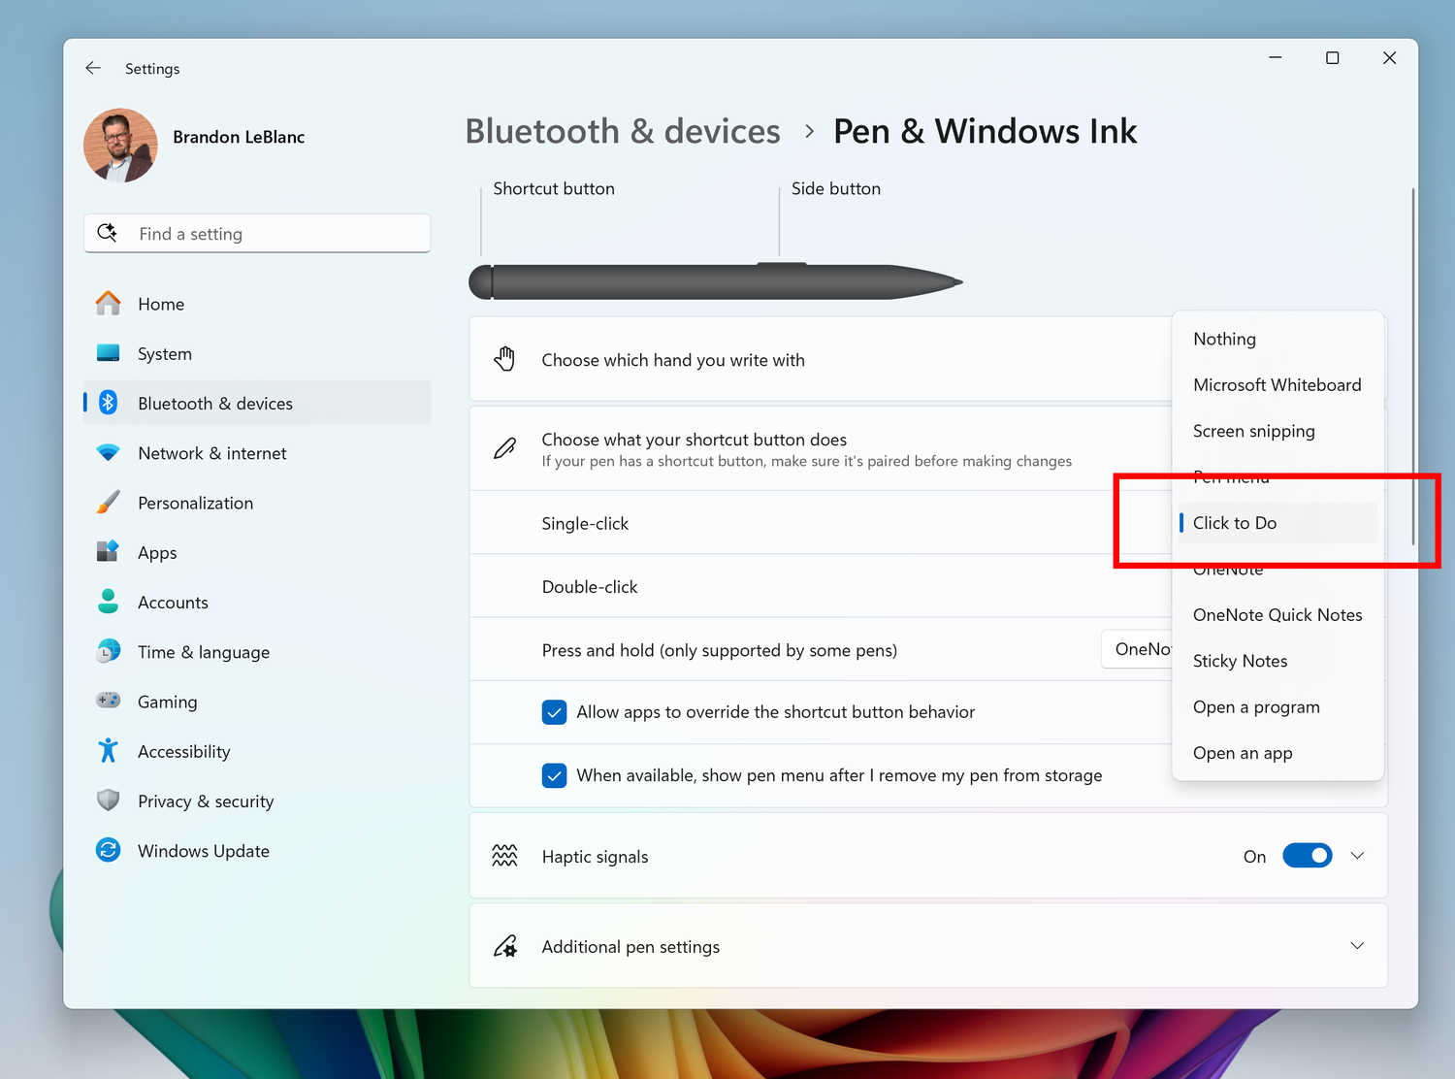Select Click to Do from the list

pyautogui.click(x=1235, y=522)
